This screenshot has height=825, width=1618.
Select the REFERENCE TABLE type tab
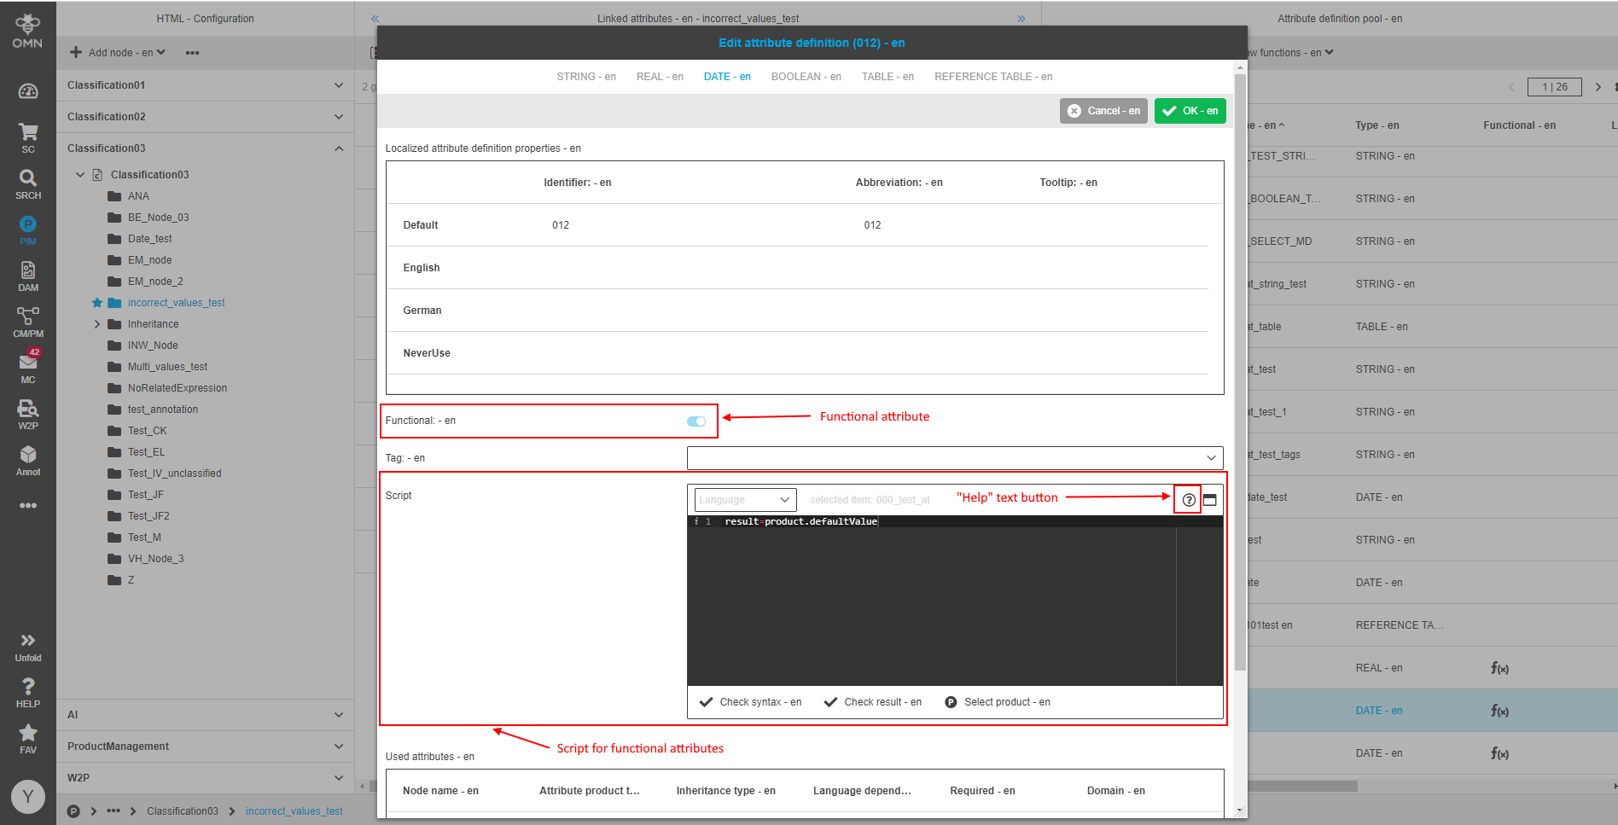(x=992, y=77)
